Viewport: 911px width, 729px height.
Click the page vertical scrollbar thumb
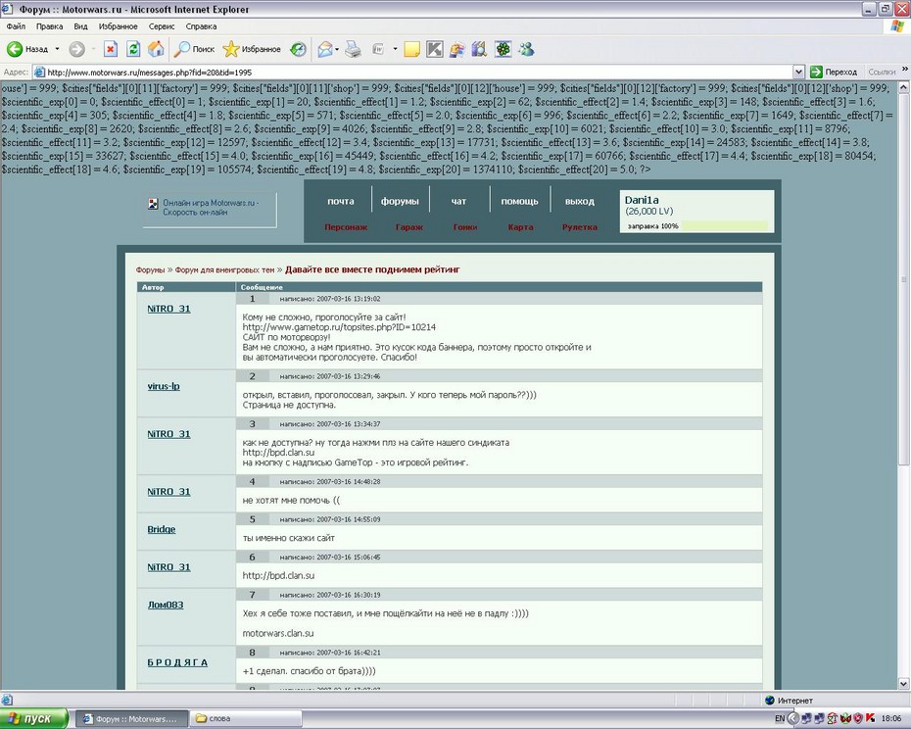903,278
